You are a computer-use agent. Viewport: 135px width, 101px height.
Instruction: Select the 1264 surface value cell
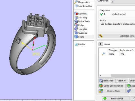click(122, 54)
